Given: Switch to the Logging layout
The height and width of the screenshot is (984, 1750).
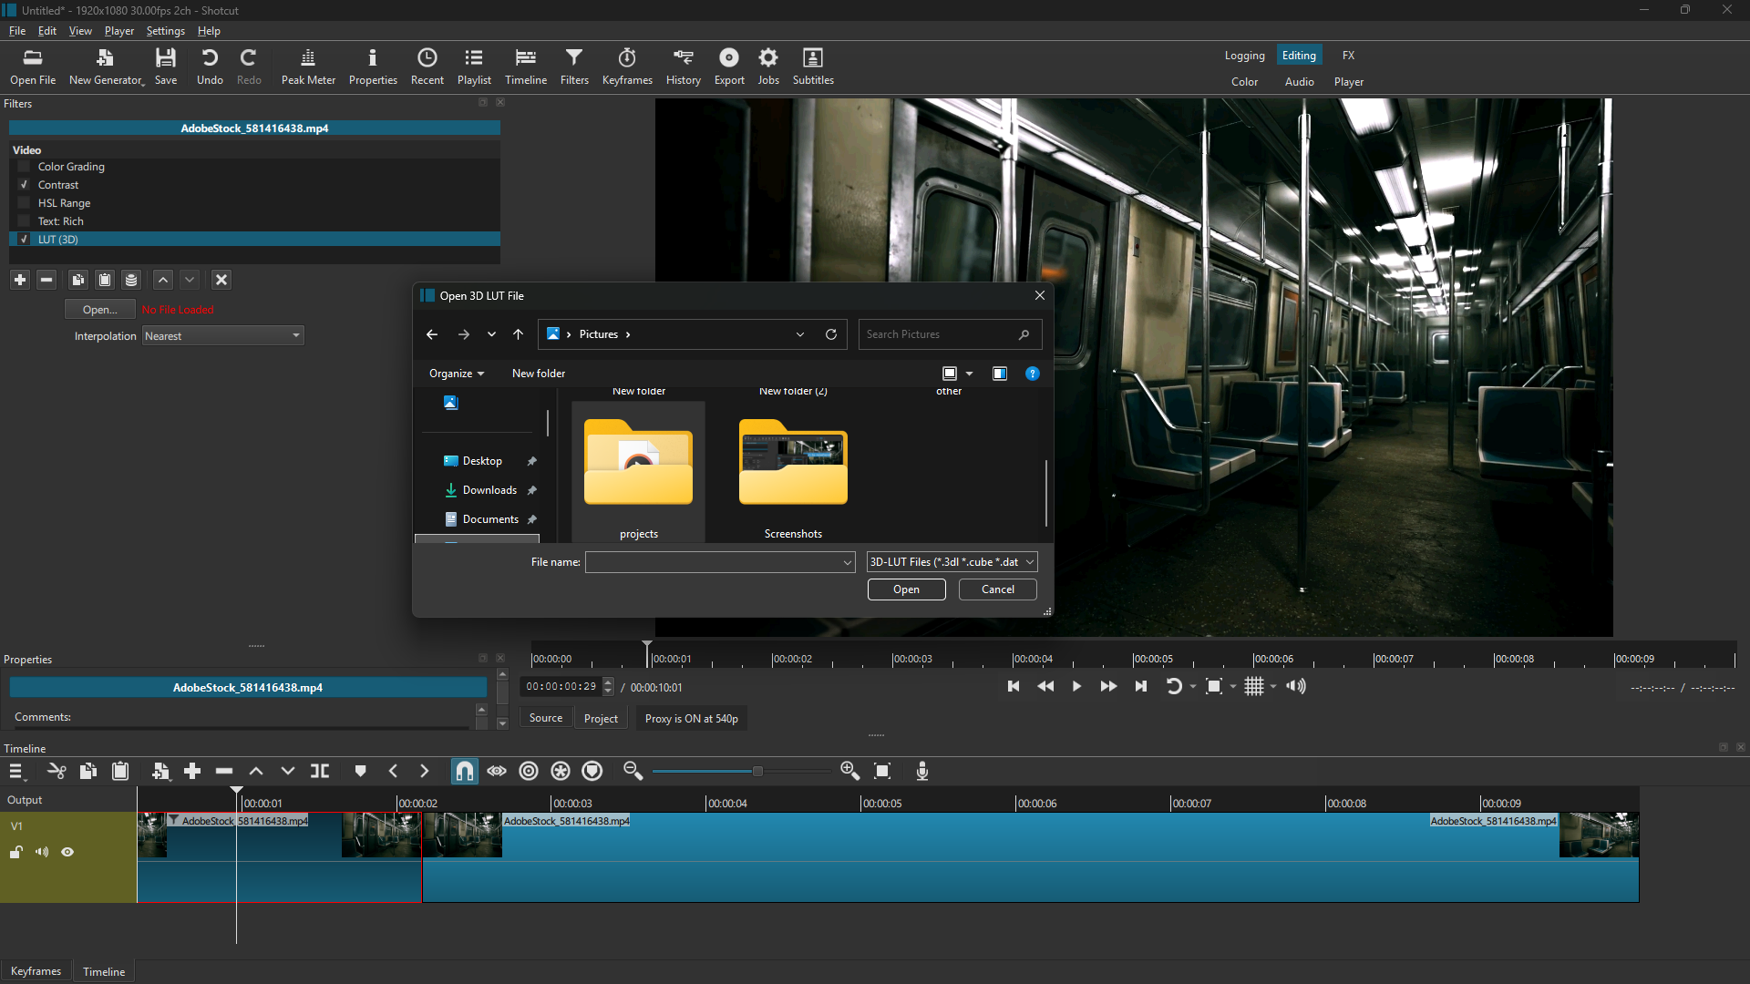Looking at the screenshot, I should click(x=1244, y=56).
